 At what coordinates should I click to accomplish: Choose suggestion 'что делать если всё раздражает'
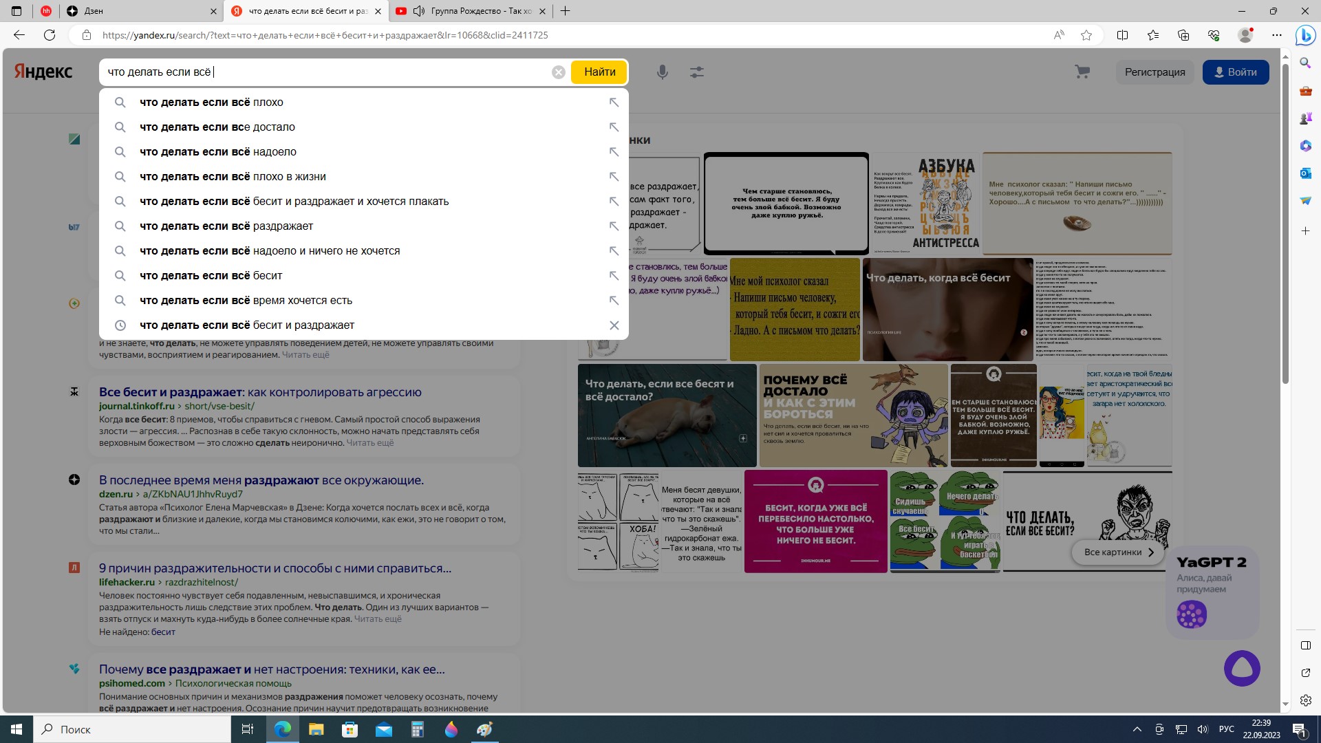click(x=226, y=226)
